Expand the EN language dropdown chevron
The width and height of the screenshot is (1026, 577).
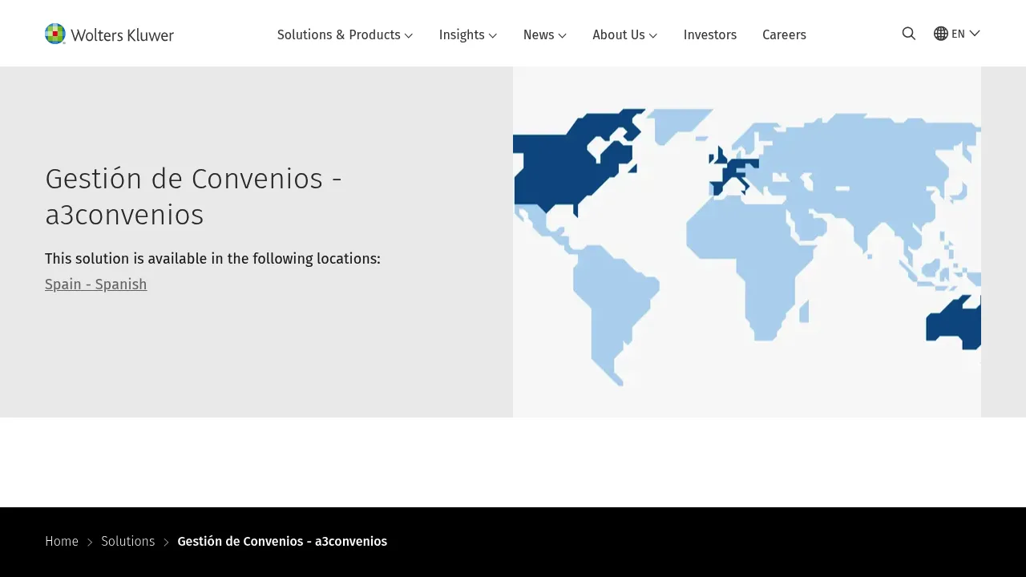pos(975,33)
